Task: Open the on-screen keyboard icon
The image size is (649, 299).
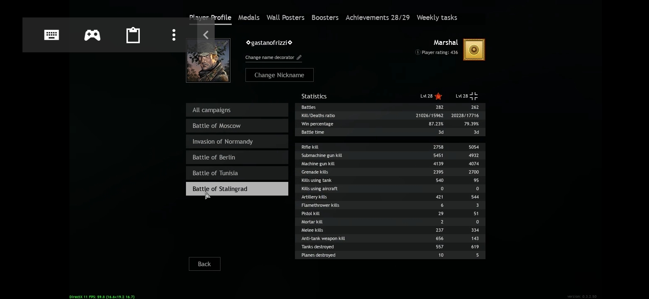Action: 52,35
